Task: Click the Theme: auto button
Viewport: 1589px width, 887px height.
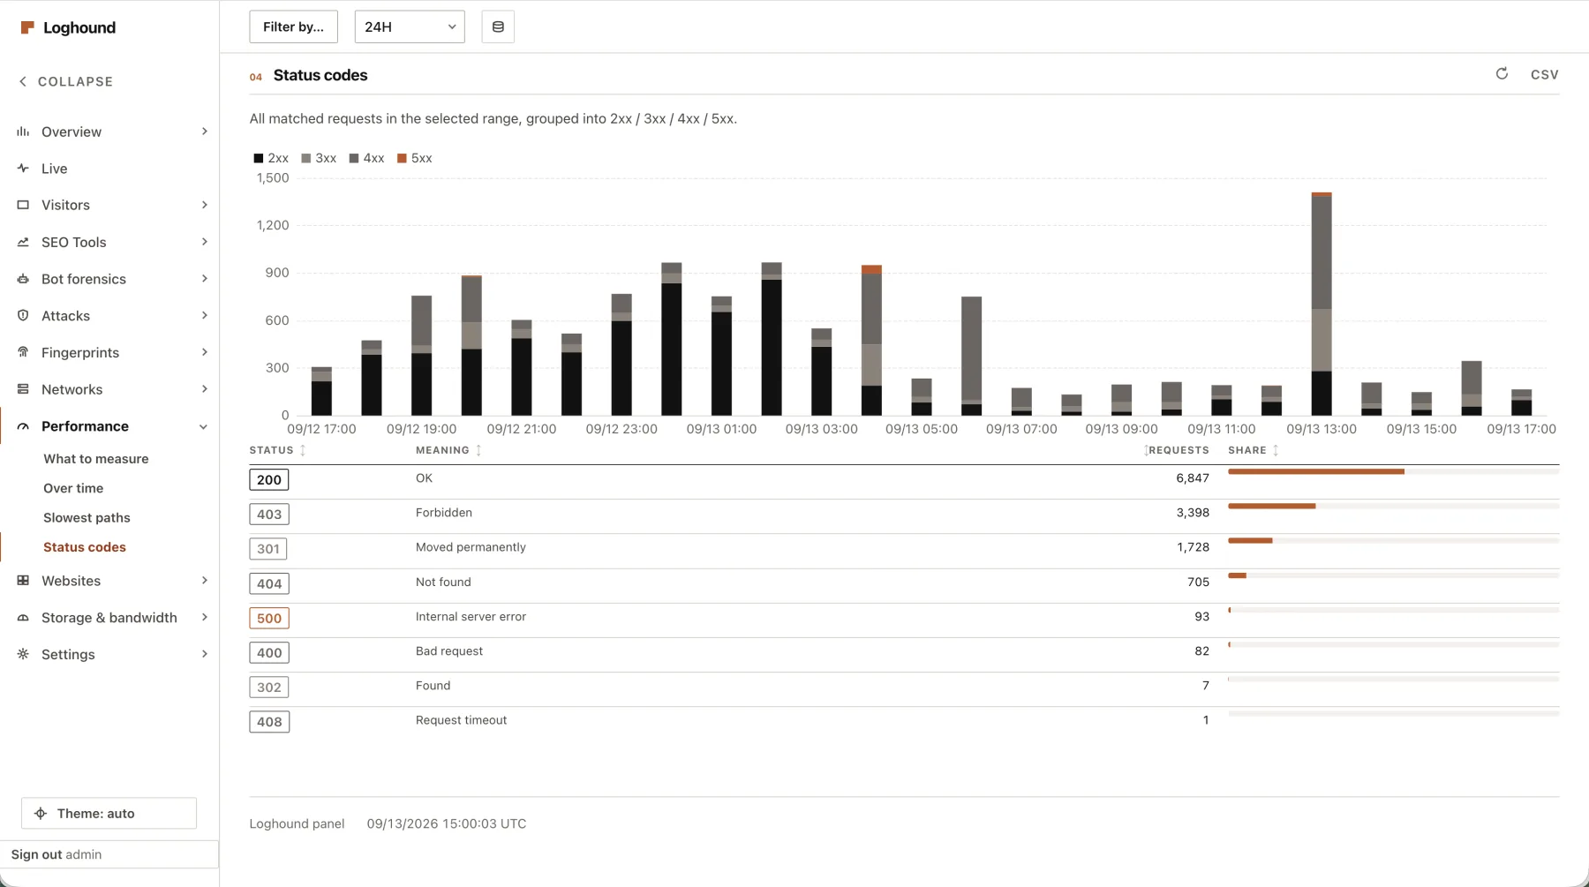Action: point(109,814)
